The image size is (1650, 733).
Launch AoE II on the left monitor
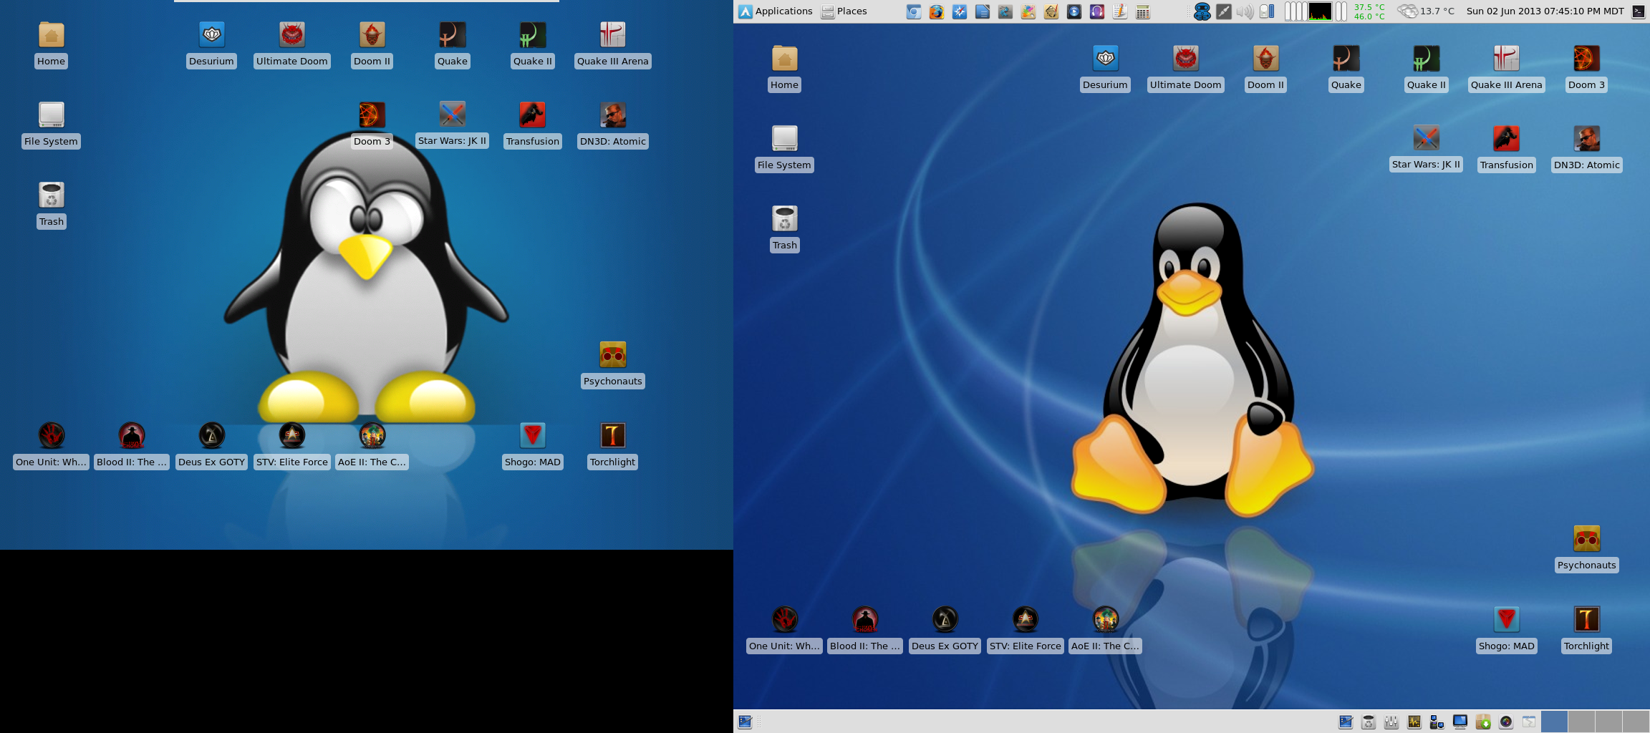tap(372, 446)
